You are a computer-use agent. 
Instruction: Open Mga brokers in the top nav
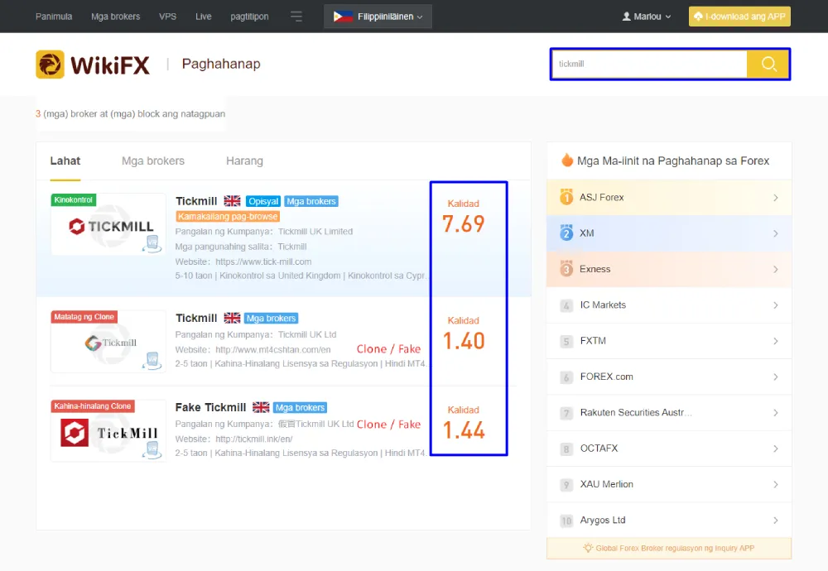coord(116,17)
